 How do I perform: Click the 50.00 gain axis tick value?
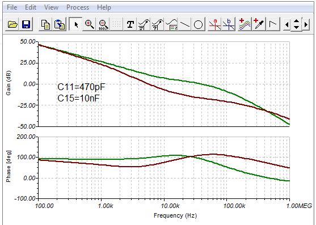[28, 42]
